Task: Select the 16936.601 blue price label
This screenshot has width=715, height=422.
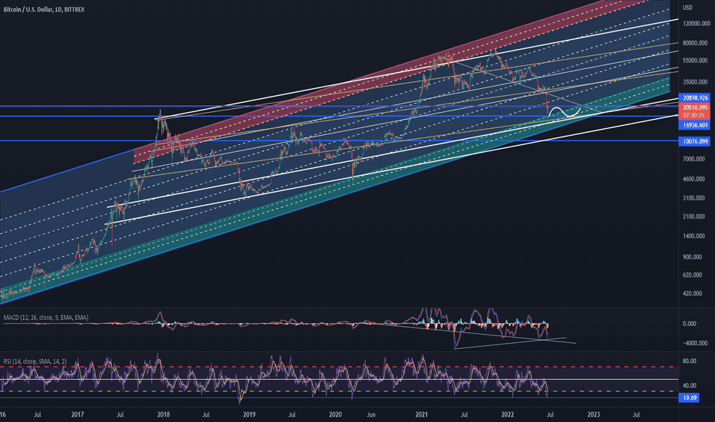Action: click(695, 125)
